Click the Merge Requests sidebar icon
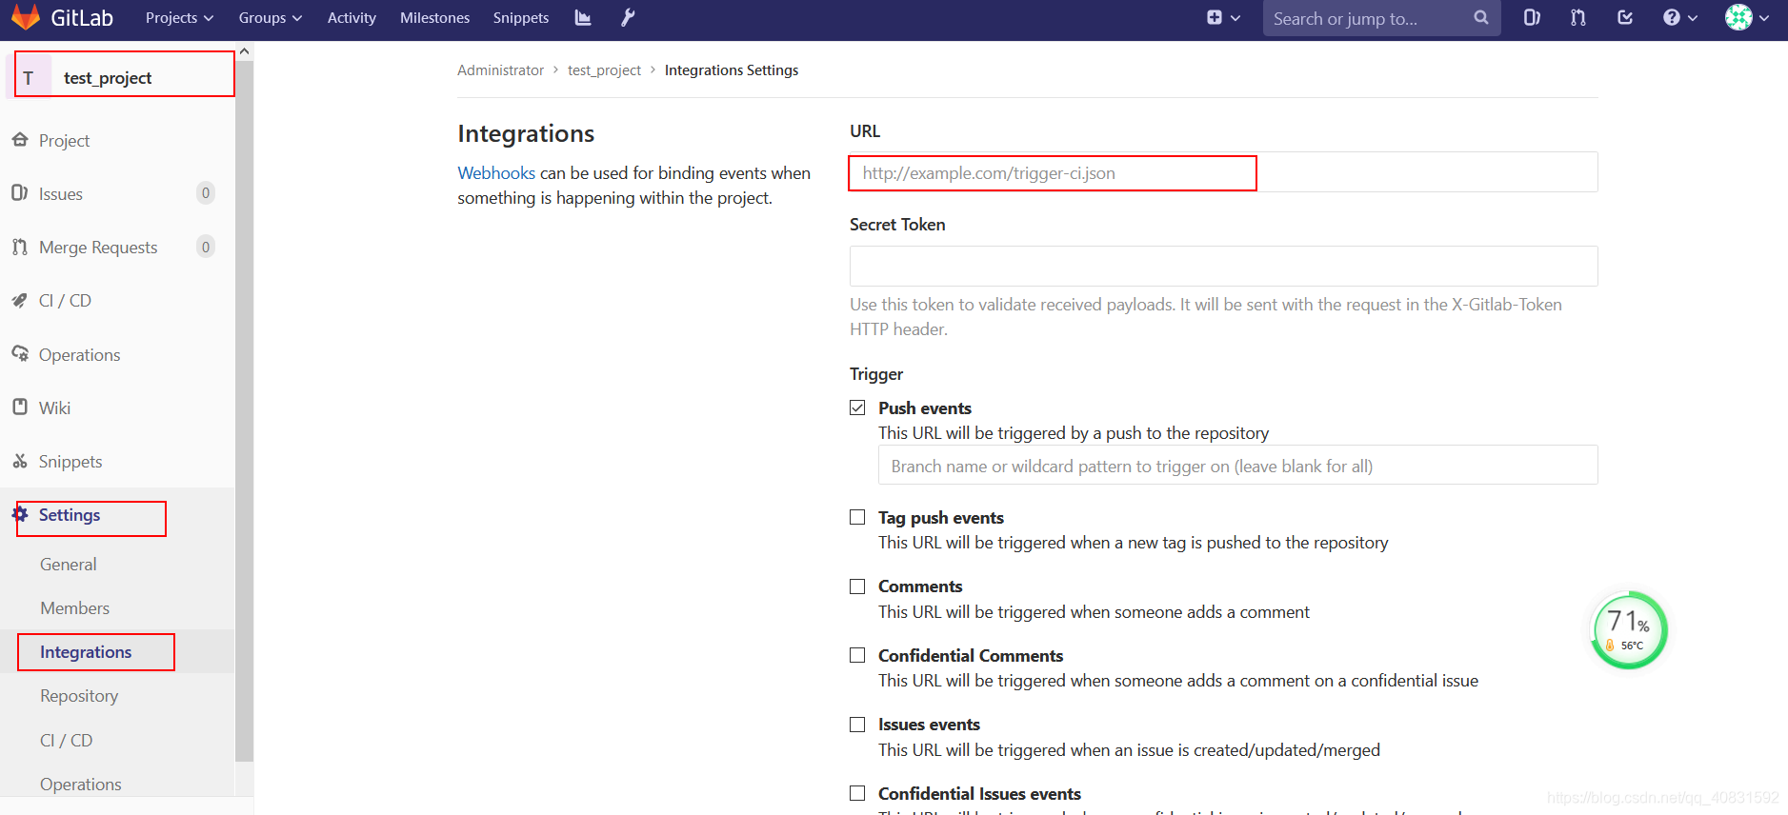The height and width of the screenshot is (815, 1788). pyautogui.click(x=20, y=247)
